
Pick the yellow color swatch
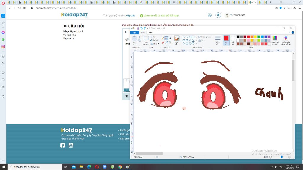coord(255,37)
